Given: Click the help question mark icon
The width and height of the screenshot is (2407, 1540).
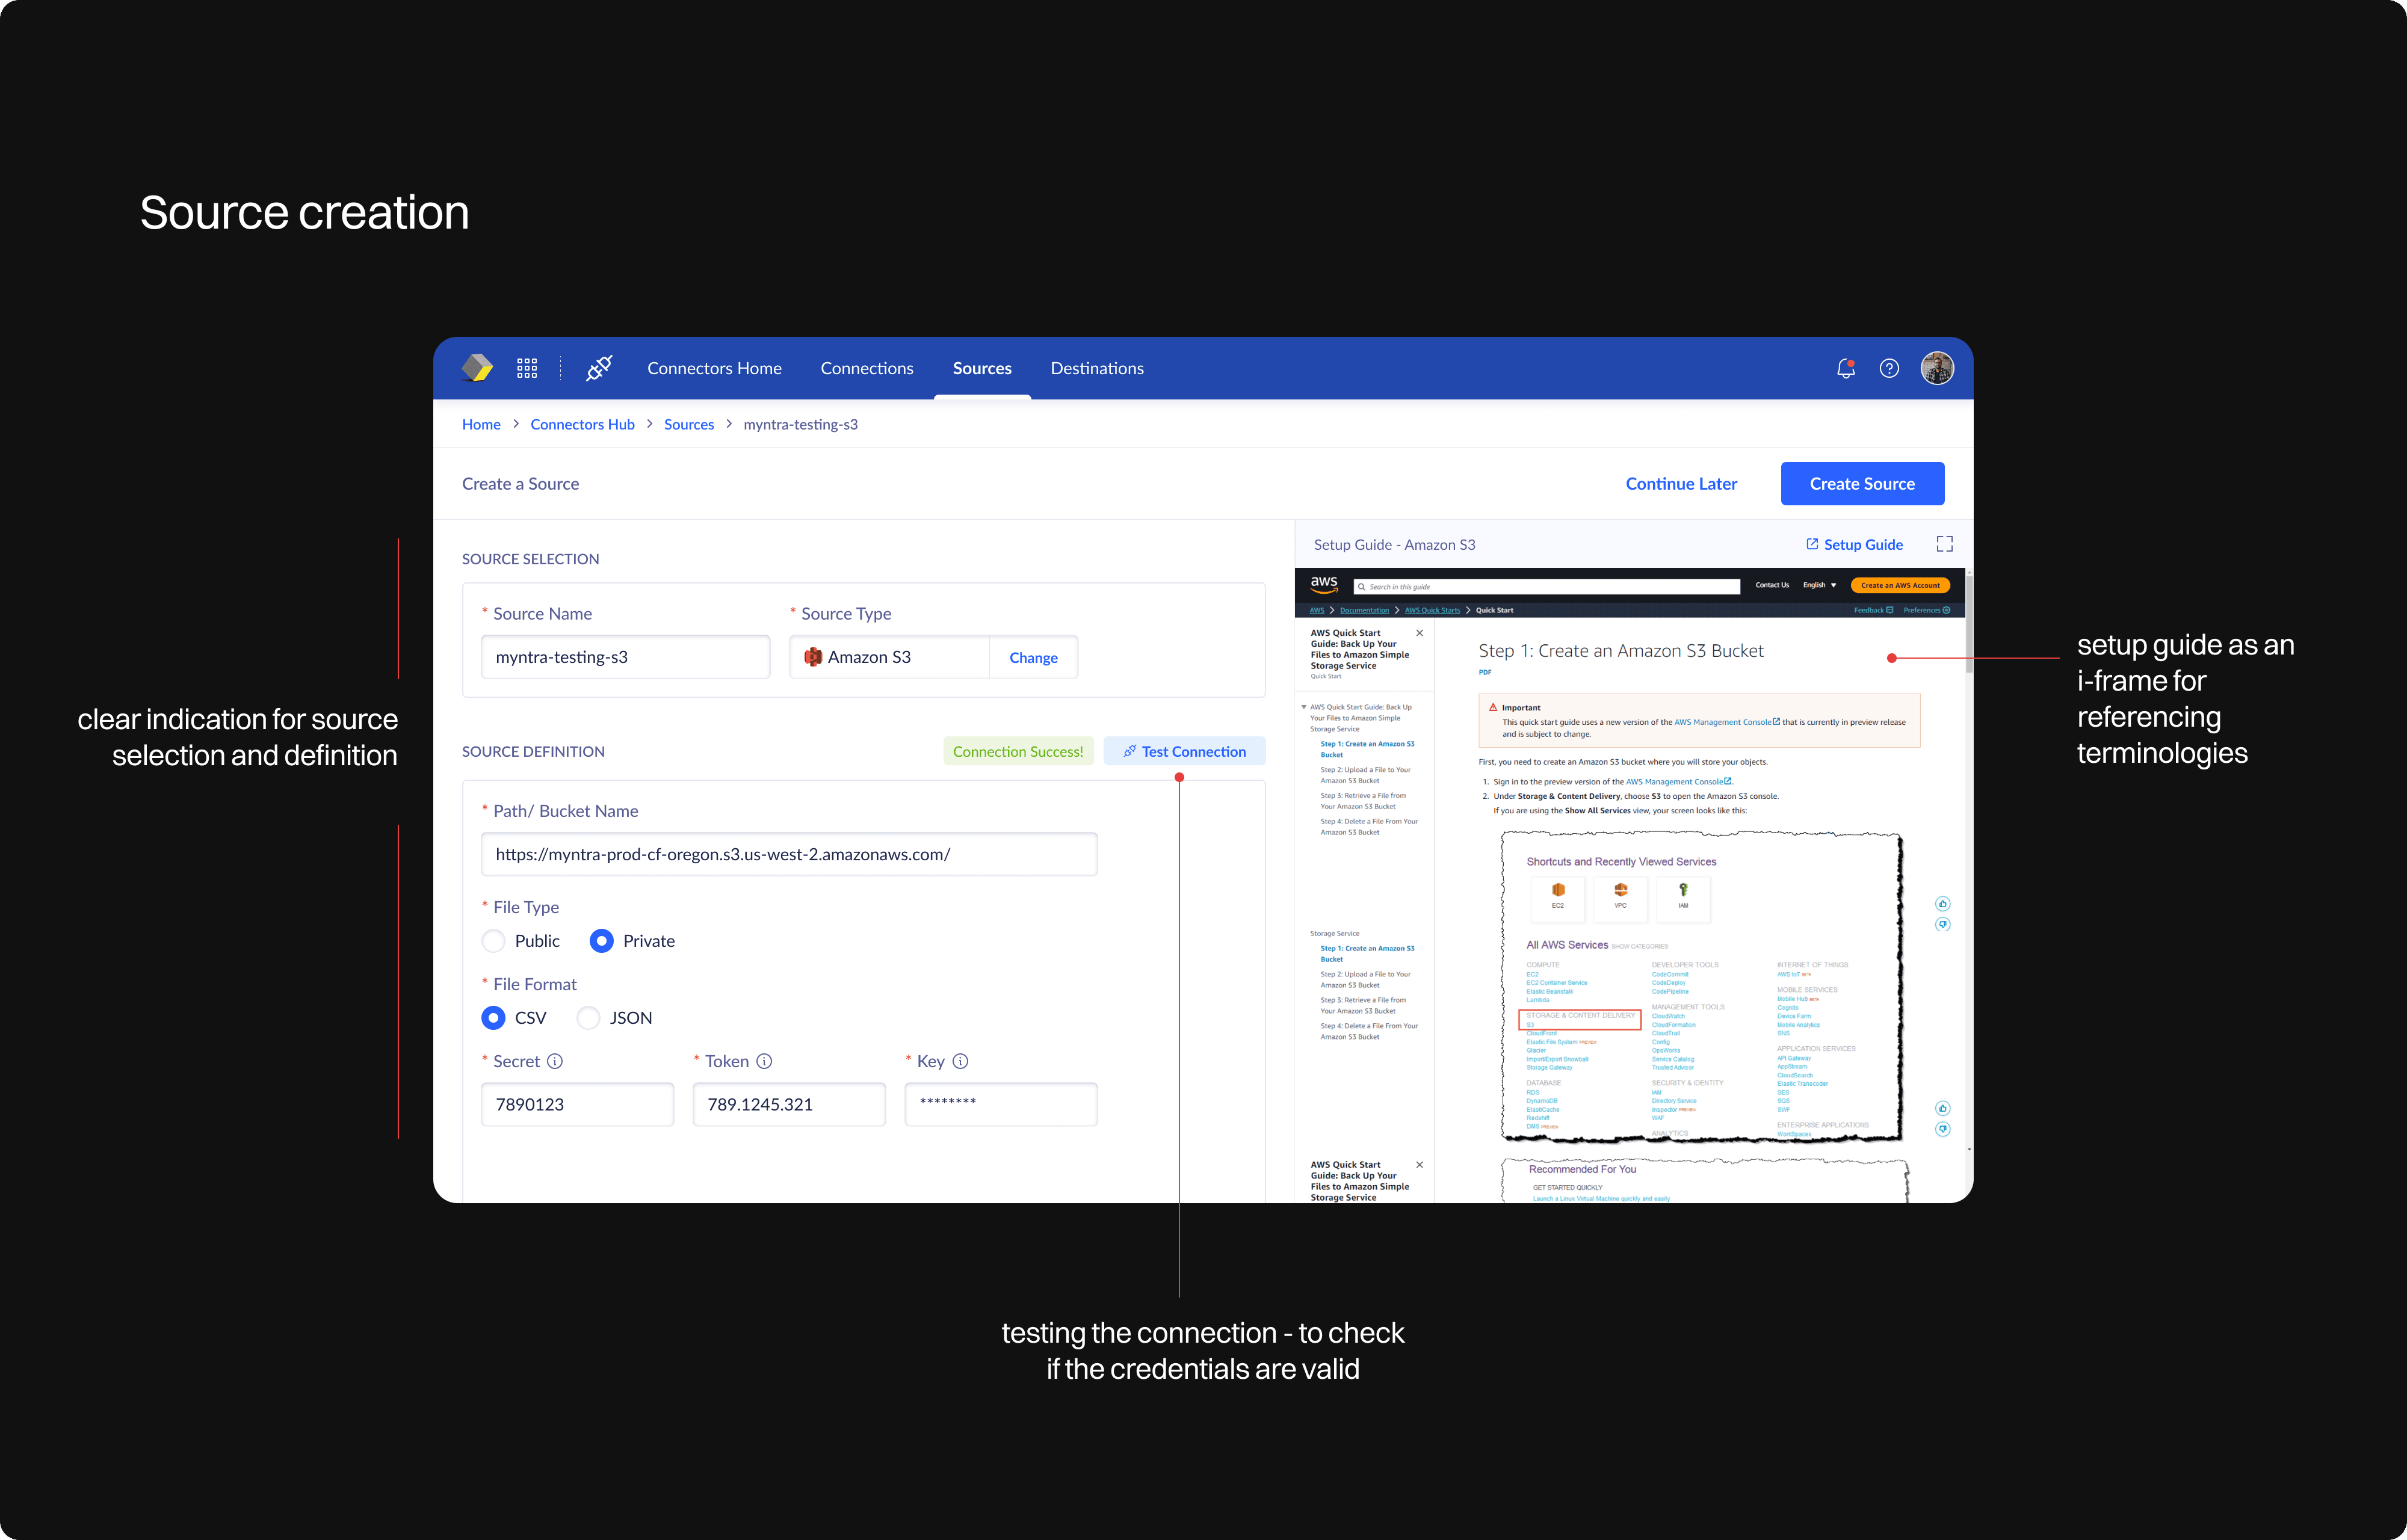Looking at the screenshot, I should [x=1888, y=368].
